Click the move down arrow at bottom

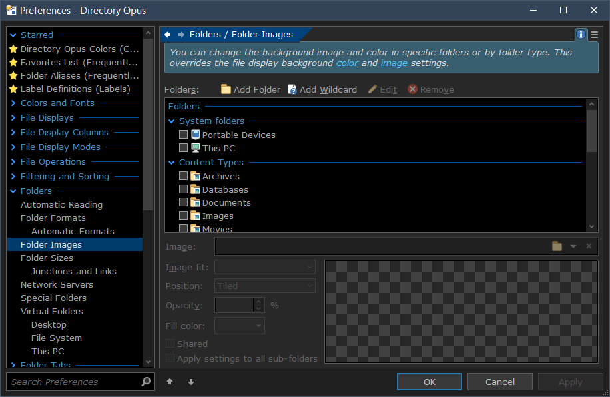[191, 382]
